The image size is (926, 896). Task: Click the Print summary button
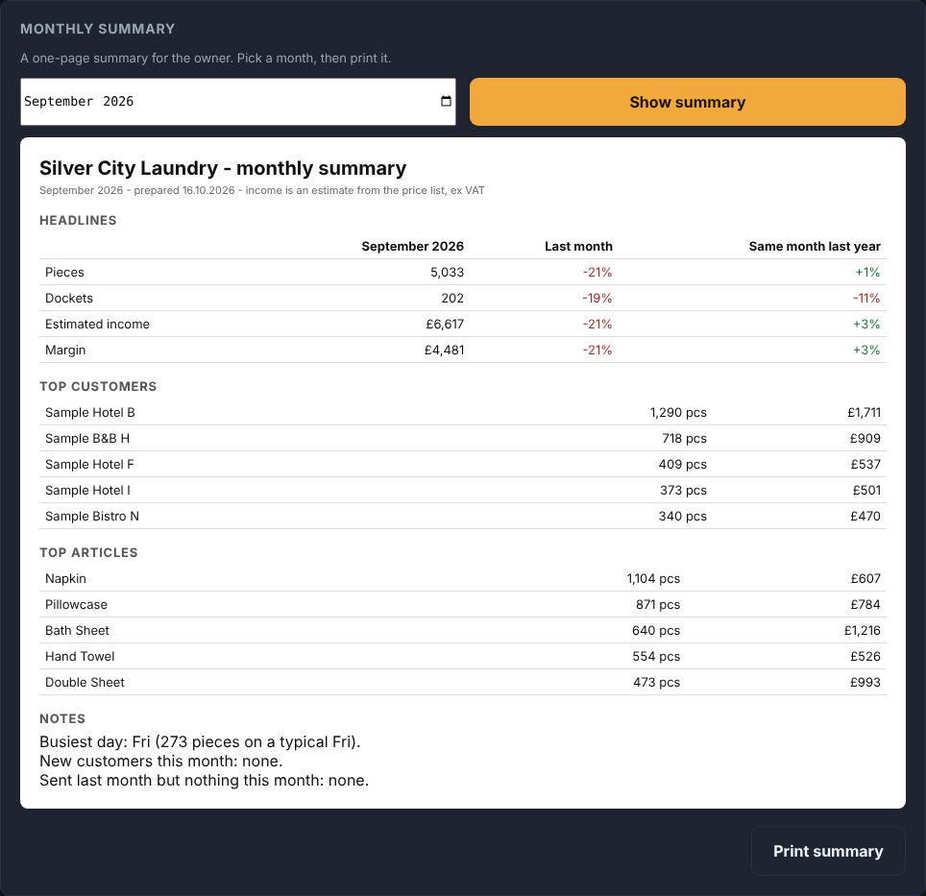click(828, 851)
